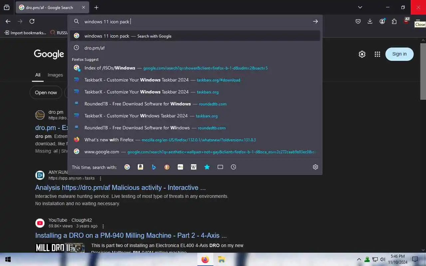Search this time with DuckDuckGo

pos(167,167)
